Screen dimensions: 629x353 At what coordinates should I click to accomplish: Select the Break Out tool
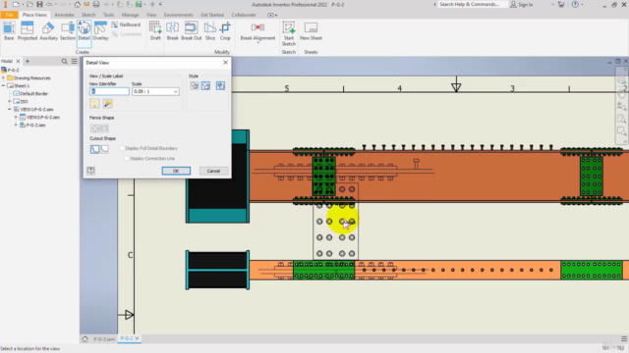192,30
